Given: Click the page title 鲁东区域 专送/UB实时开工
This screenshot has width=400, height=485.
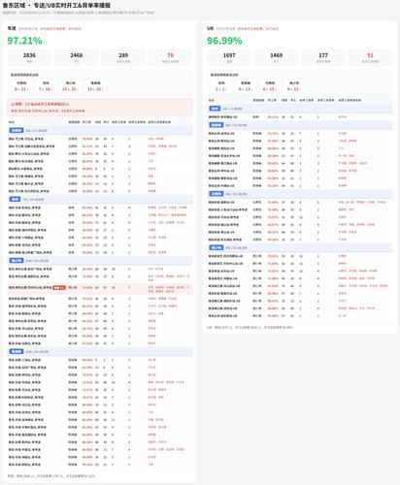Looking at the screenshot, I should [x=56, y=6].
